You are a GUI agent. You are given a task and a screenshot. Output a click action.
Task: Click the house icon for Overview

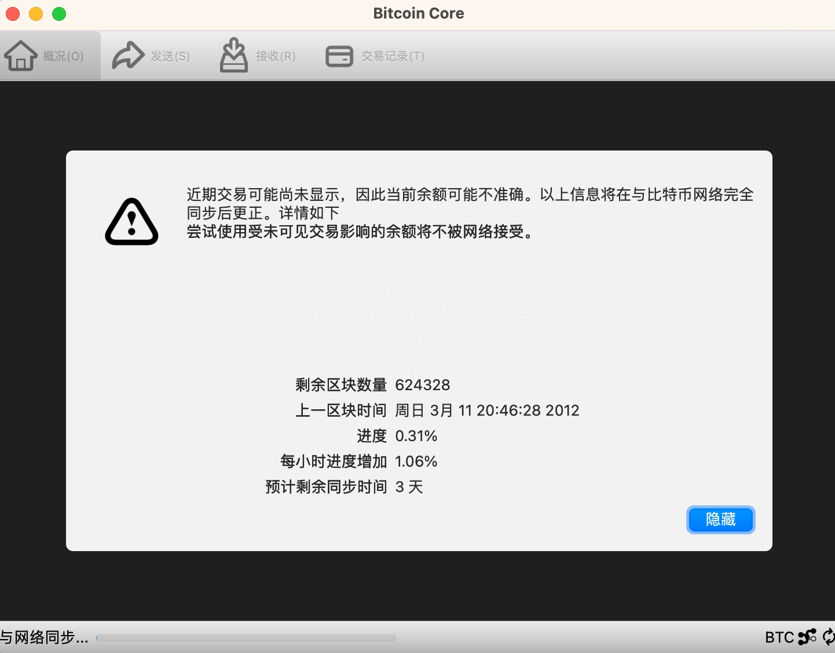pos(21,56)
